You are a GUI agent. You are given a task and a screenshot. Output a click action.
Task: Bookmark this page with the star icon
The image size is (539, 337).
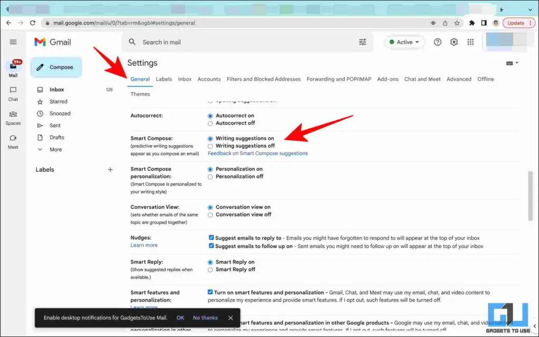click(457, 23)
